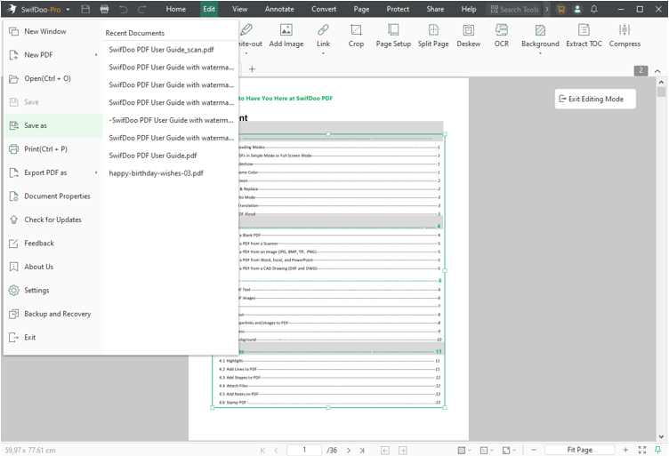
Task: Open the Home tab
Action: click(x=176, y=9)
